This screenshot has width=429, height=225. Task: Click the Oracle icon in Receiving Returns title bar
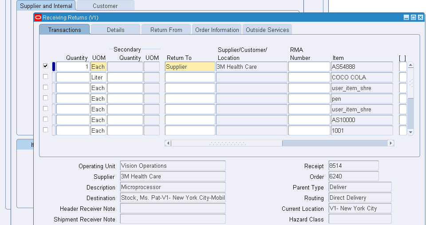point(38,17)
